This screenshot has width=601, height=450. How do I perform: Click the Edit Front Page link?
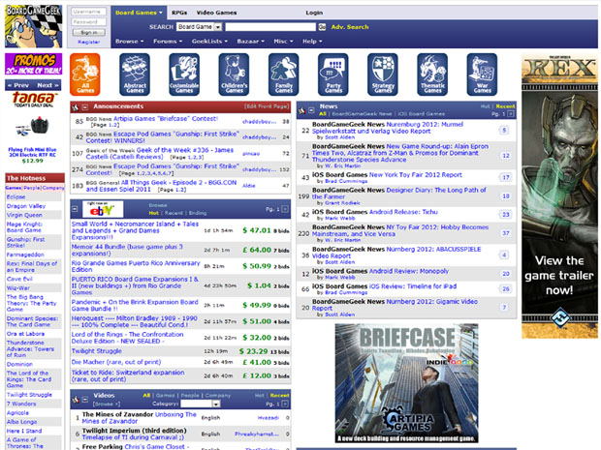coord(267,106)
